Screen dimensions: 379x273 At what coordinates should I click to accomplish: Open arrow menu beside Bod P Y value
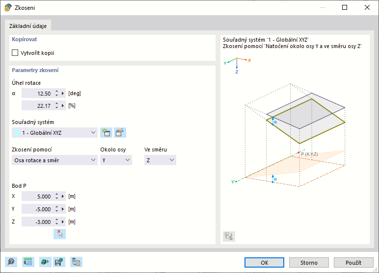(x=63, y=209)
